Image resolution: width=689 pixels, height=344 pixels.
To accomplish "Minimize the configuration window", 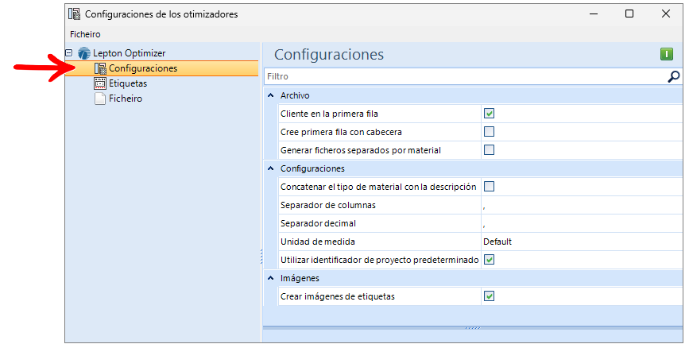I will click(594, 14).
